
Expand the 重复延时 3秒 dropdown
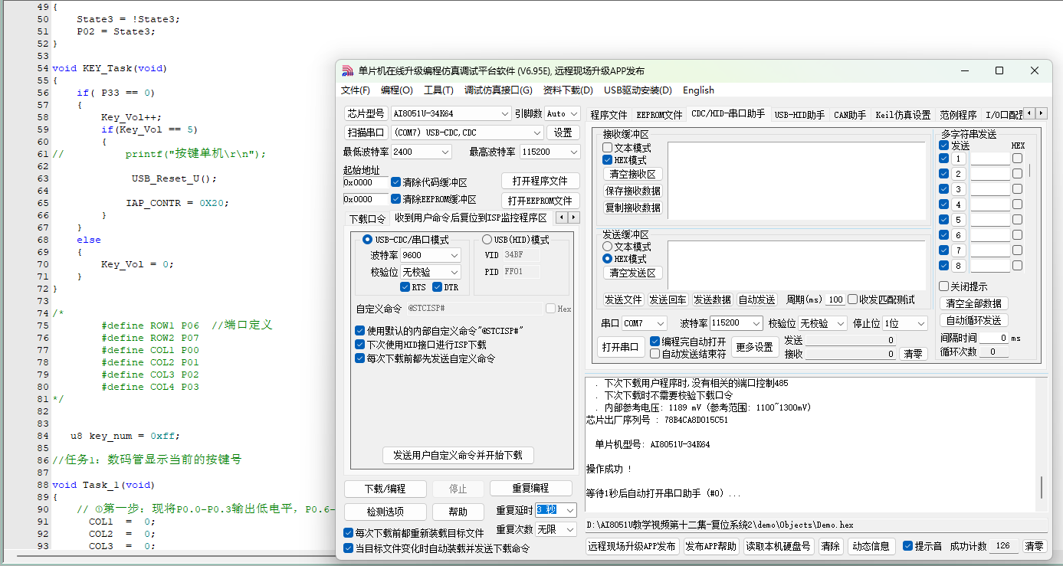click(x=569, y=510)
